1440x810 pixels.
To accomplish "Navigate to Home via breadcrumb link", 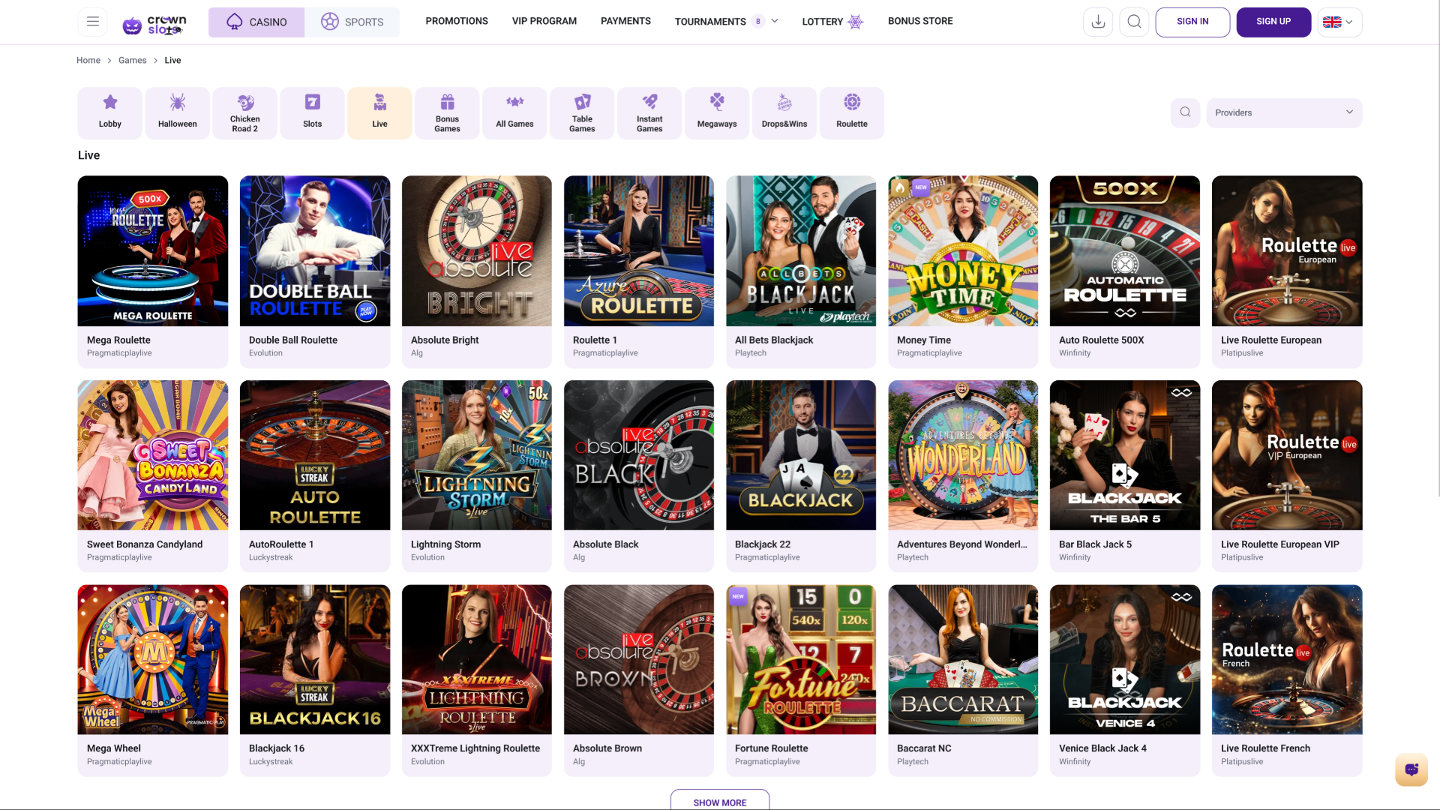I will 88,60.
